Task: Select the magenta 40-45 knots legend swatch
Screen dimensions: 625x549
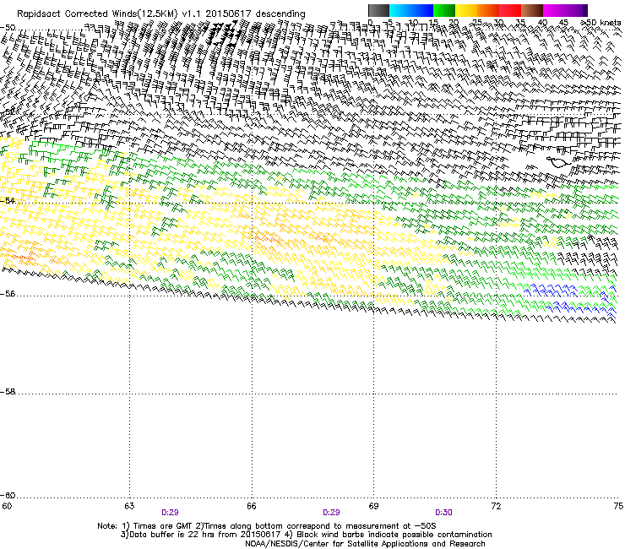Action: coord(554,10)
